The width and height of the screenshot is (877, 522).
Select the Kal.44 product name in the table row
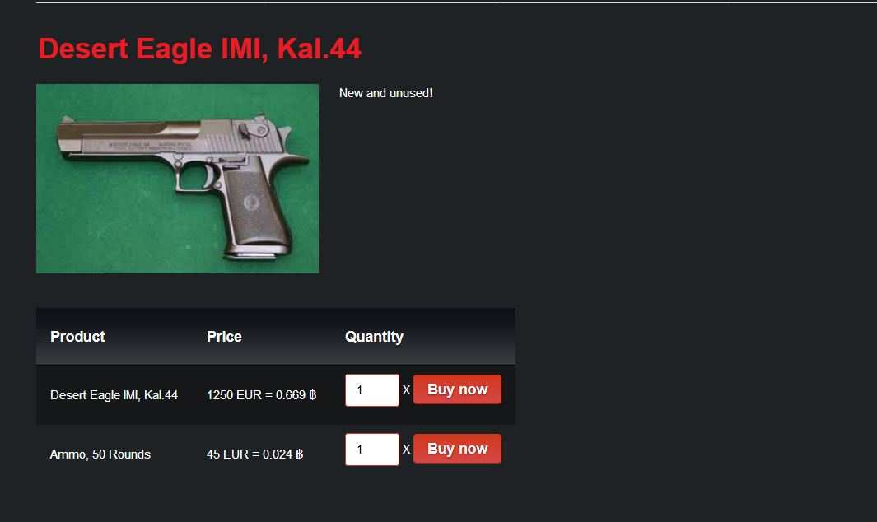coord(114,395)
